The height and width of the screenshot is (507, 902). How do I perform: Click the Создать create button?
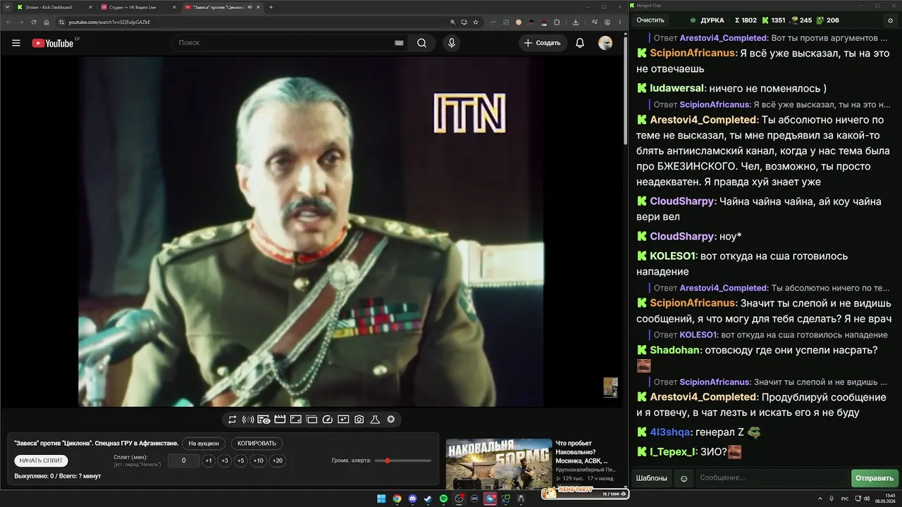click(x=543, y=43)
